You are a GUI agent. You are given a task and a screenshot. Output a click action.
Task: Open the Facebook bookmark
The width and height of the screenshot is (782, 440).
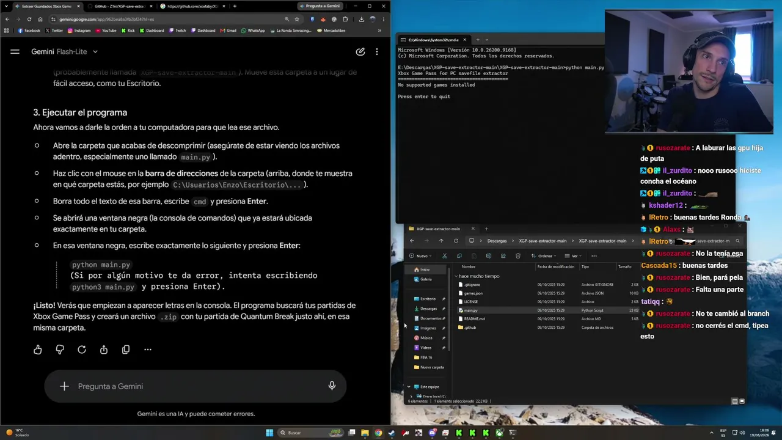(29, 31)
